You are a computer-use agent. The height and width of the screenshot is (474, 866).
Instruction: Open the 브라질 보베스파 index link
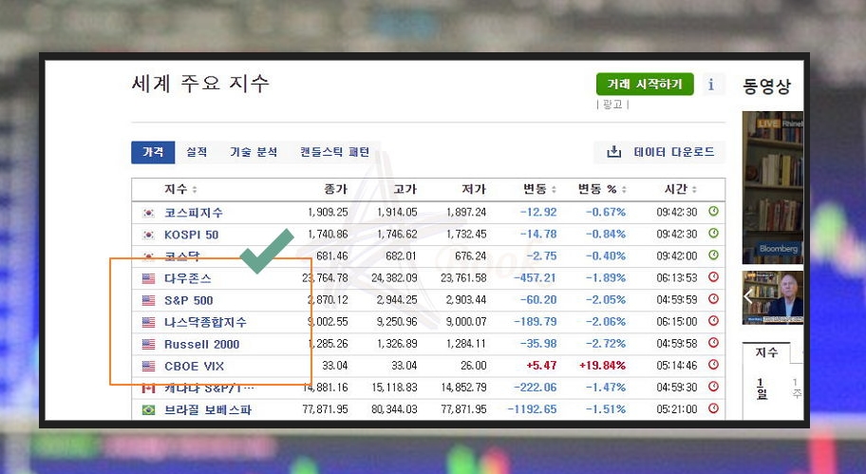pos(208,410)
